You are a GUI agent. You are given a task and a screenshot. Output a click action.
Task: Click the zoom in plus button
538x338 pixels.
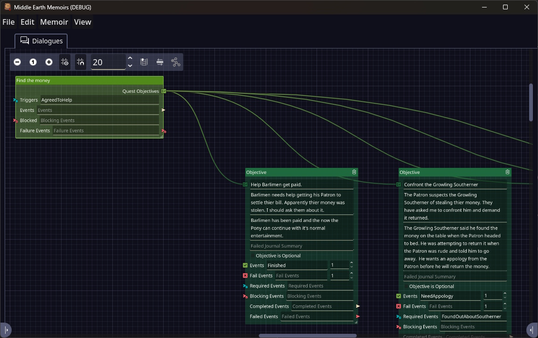click(x=49, y=62)
